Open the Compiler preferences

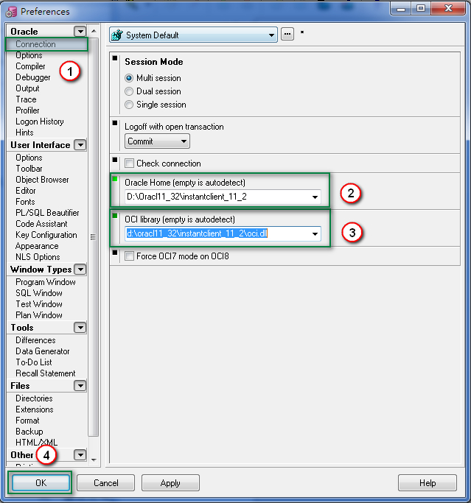coord(30,66)
